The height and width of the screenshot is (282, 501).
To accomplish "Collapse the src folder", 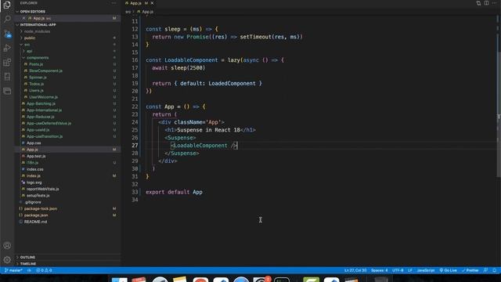I will coord(27,45).
